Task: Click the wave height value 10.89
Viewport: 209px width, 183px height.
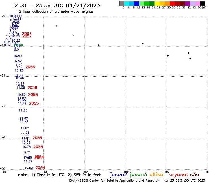Action: (21, 95)
